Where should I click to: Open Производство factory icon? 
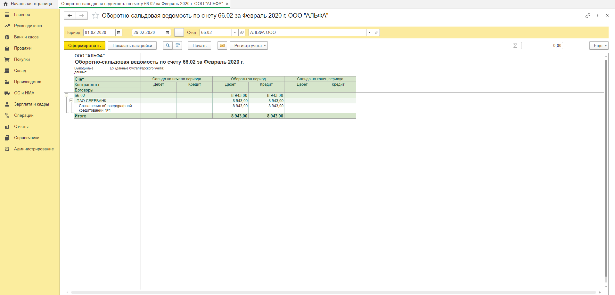point(7,82)
